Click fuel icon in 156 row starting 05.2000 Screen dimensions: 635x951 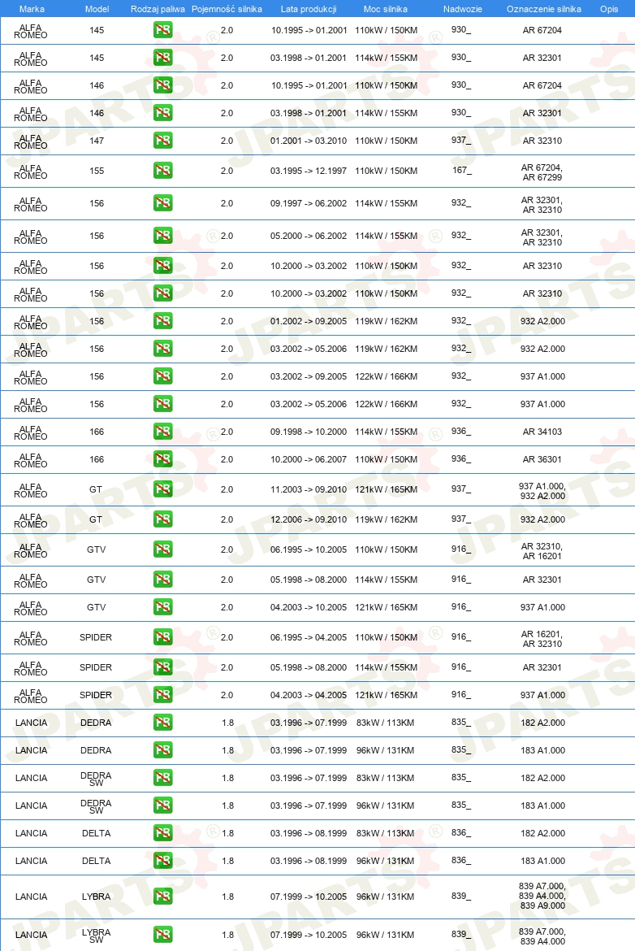163,236
